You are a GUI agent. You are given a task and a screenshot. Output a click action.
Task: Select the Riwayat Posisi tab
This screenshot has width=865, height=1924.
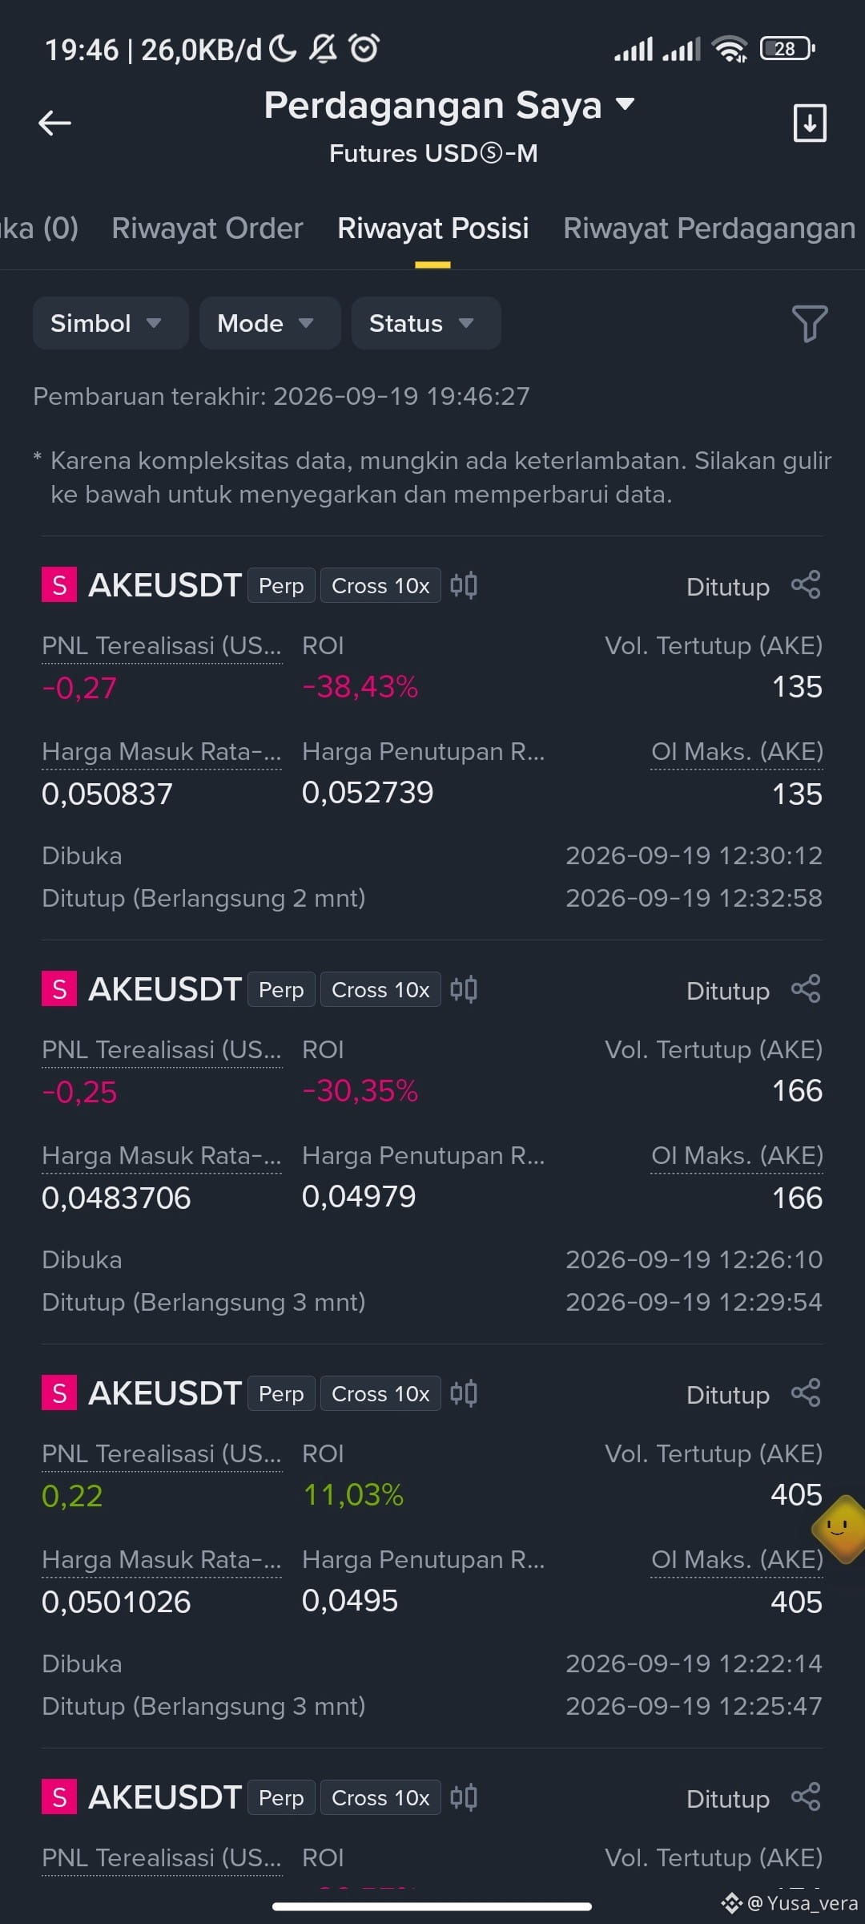coord(432,228)
